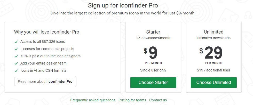Click the '$19 / additional user' text
Viewport: 253px width, 105px height.
point(214,70)
